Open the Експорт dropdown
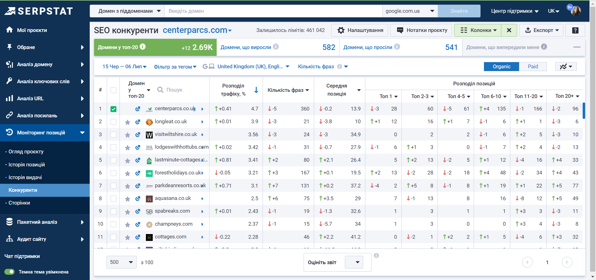This screenshot has width=596, height=280. coord(541,30)
